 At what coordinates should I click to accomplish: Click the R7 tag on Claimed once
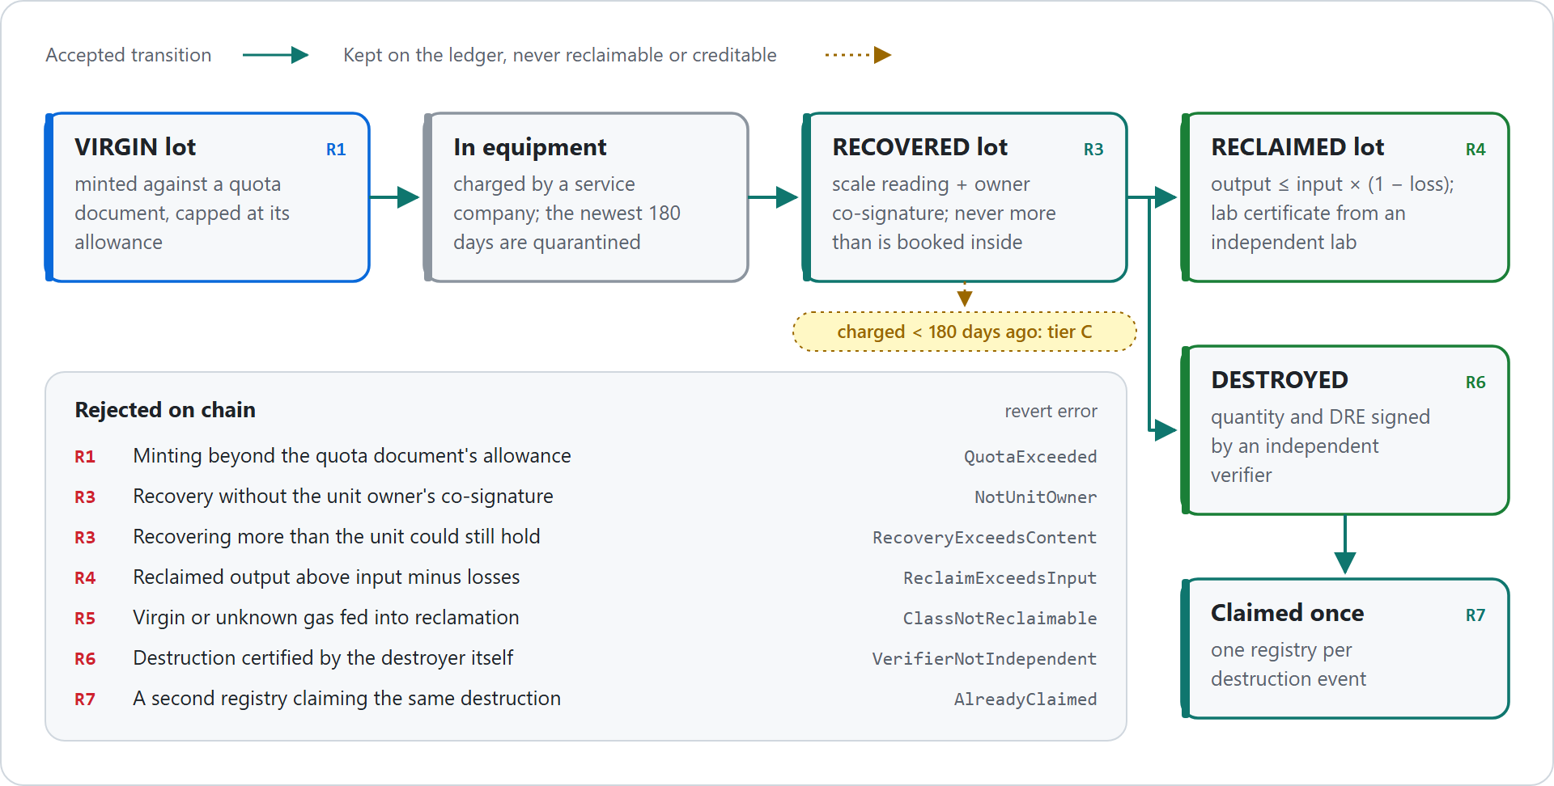coord(1475,615)
